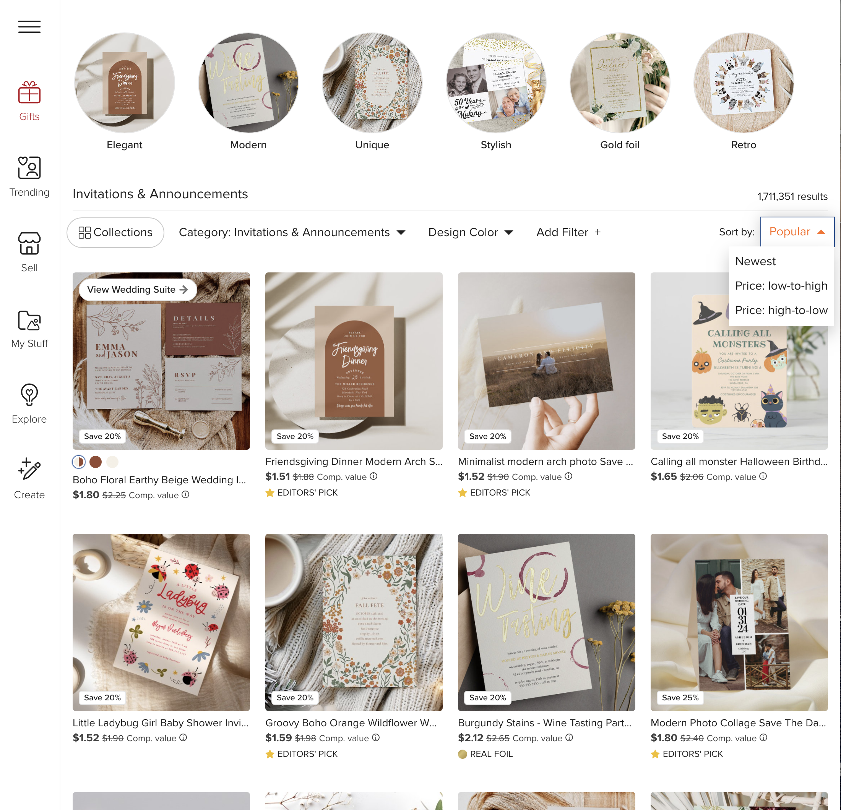
Task: Open the My Stuff folder icon
Action: pos(29,320)
